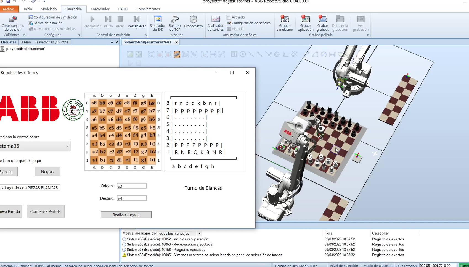469x267 pixels.
Task: Toggle the Activado checkbox
Action: pyautogui.click(x=229, y=17)
